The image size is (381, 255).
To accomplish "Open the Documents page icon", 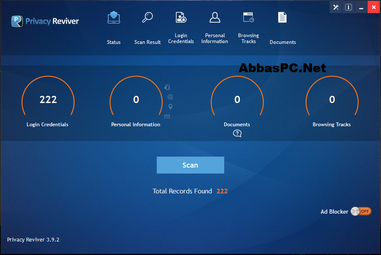I will 282,17.
